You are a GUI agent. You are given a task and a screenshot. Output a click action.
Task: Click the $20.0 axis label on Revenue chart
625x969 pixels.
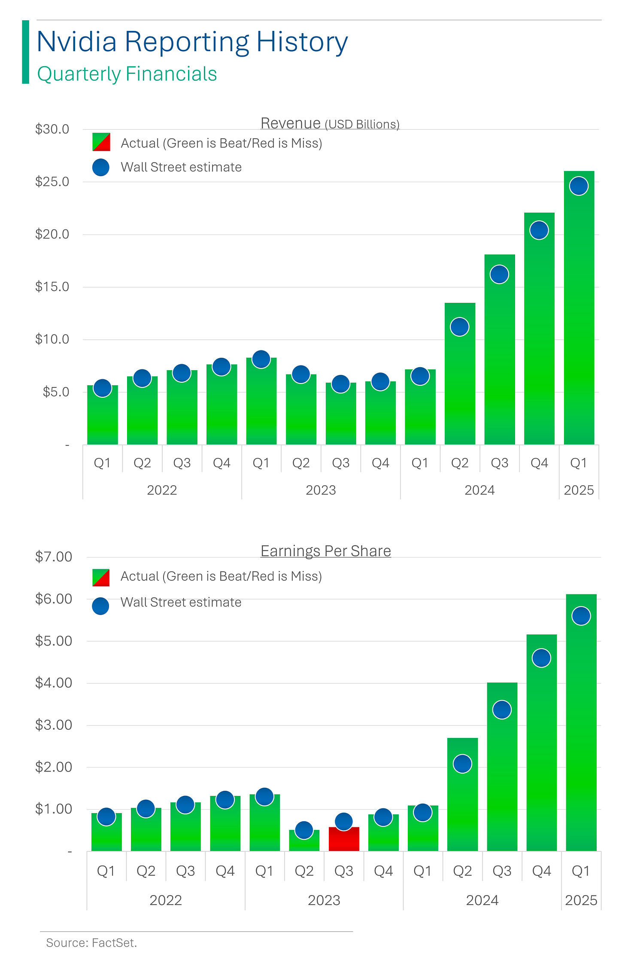pyautogui.click(x=52, y=234)
